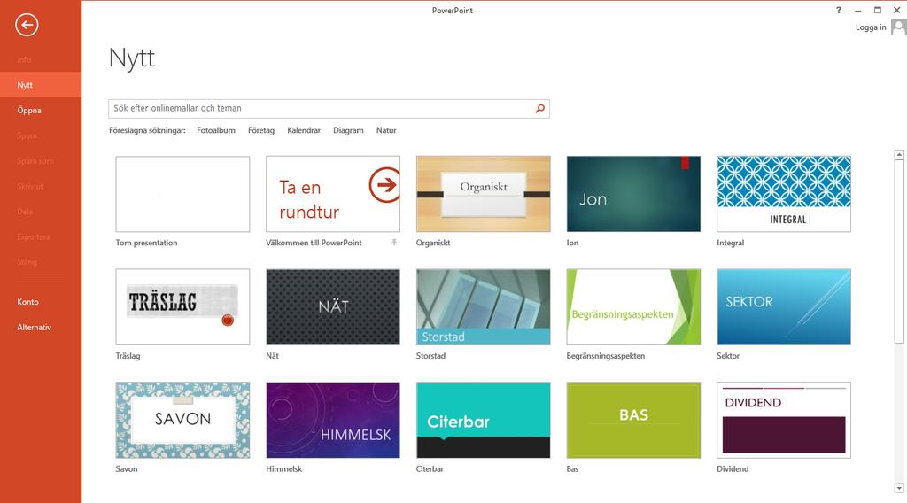Select the Tom presentation thumbnail
The width and height of the screenshot is (907, 503).
(x=182, y=194)
